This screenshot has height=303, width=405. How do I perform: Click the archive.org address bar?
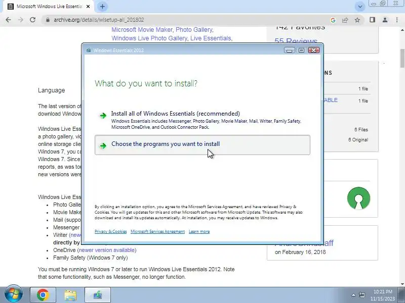coord(186,20)
